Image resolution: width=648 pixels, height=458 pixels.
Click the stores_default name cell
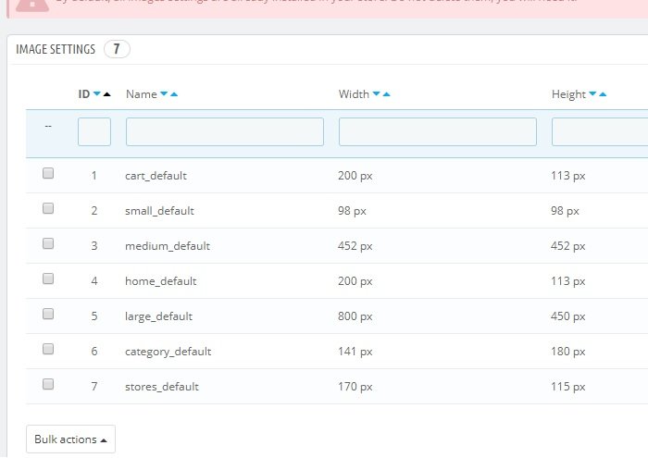click(162, 387)
